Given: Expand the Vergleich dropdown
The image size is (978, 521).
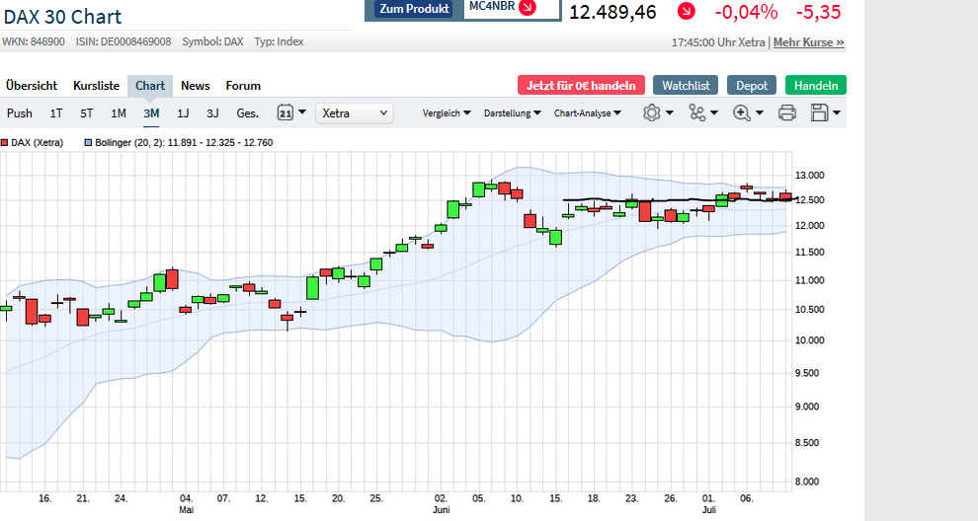Looking at the screenshot, I should tap(447, 113).
